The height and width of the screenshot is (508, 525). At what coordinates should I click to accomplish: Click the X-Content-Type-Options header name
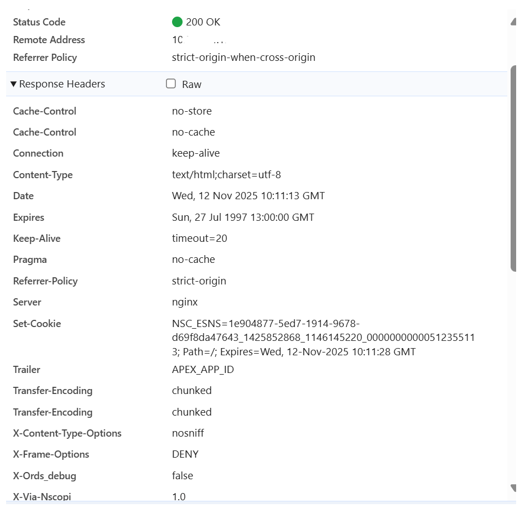point(67,433)
